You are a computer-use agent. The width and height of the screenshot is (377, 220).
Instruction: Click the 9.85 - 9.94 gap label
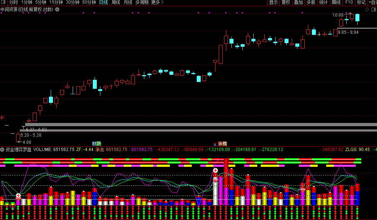point(348,32)
